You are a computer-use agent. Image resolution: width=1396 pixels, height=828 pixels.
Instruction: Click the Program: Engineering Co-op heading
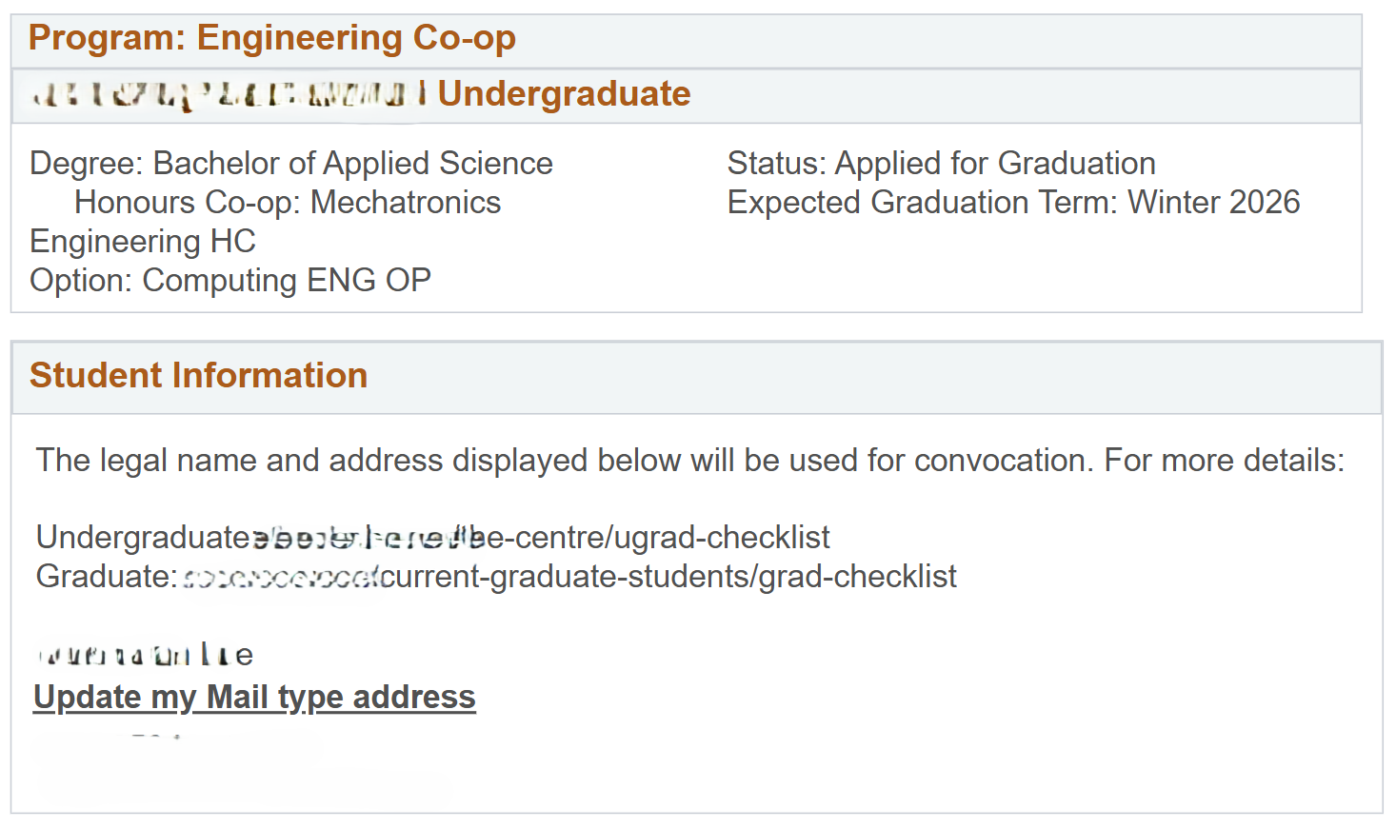[272, 38]
